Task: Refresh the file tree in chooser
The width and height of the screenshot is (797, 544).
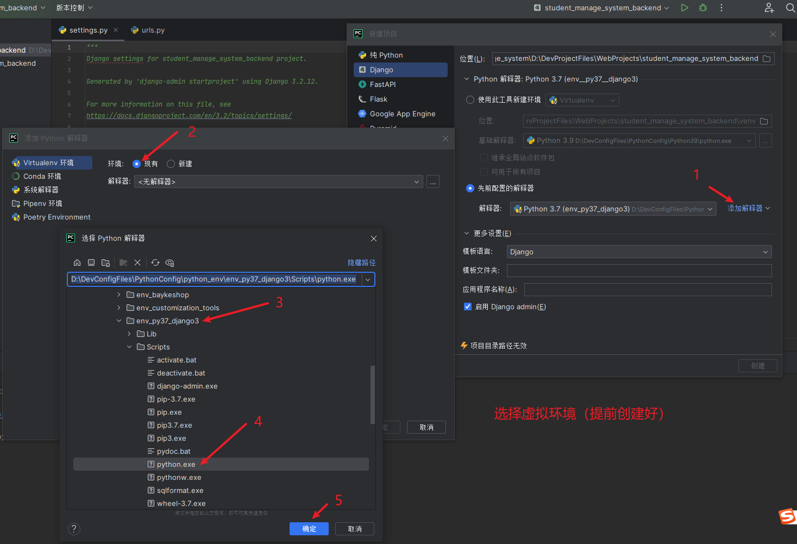Action: click(155, 262)
